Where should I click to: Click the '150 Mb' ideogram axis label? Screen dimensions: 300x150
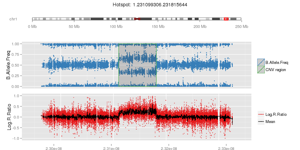(158, 27)
